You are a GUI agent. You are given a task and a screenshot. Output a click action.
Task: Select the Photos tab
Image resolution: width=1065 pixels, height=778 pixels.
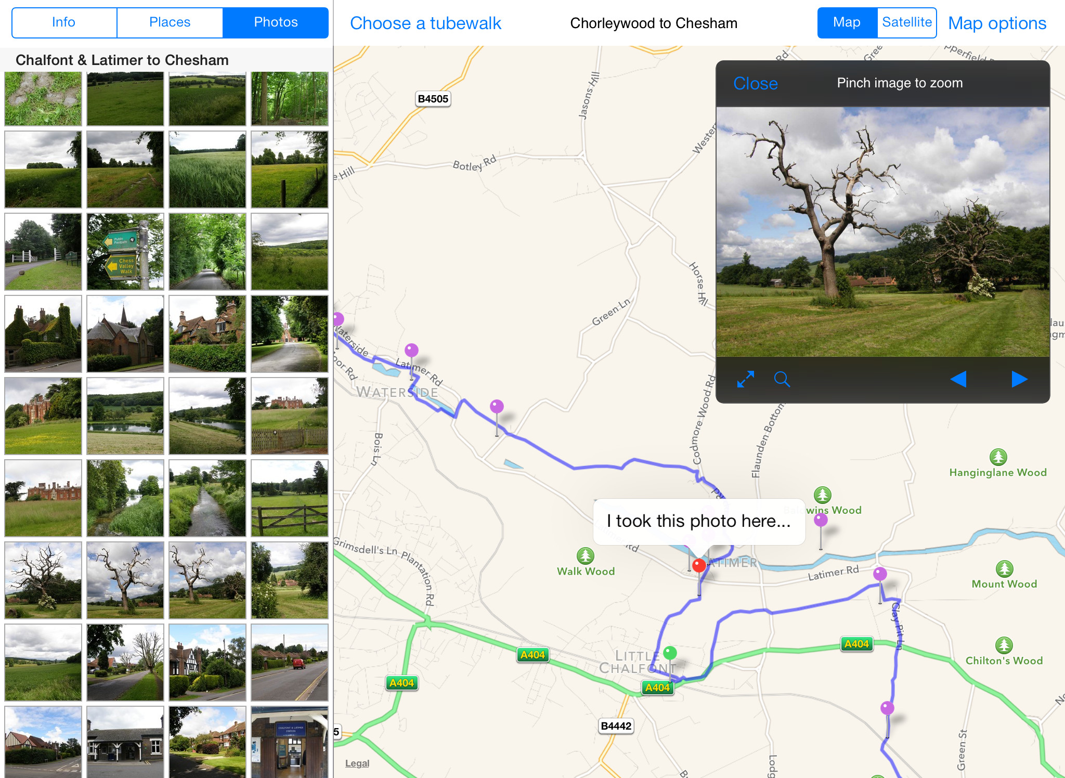(276, 22)
